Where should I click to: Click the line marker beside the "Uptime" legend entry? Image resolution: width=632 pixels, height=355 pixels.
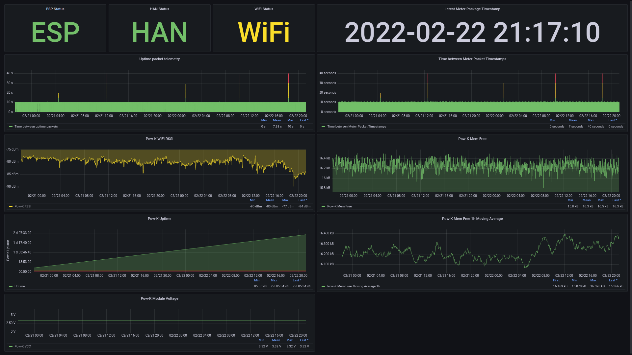[10, 286]
